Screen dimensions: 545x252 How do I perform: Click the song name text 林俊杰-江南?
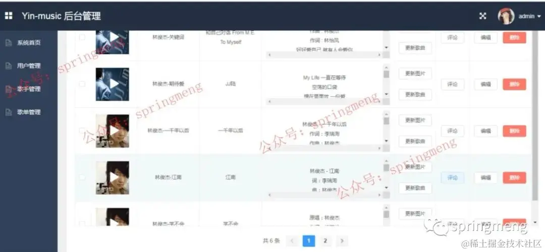coord(168,178)
